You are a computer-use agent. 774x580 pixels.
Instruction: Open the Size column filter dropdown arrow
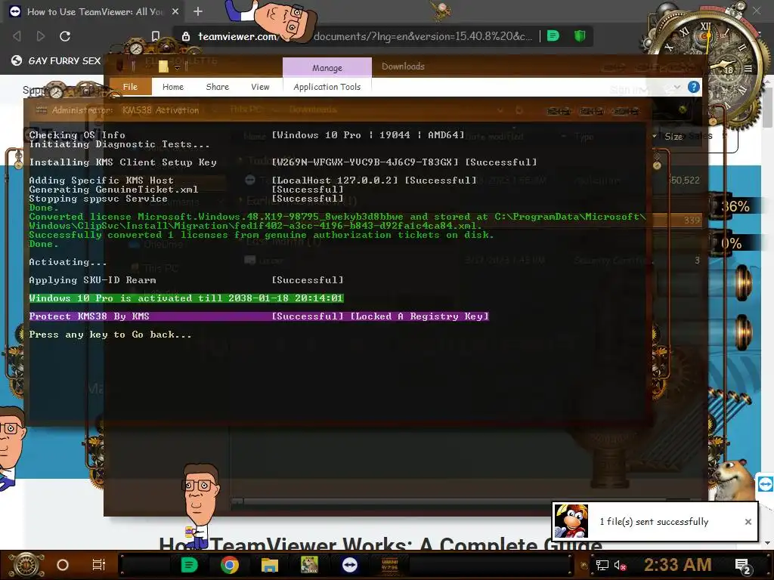(655, 136)
